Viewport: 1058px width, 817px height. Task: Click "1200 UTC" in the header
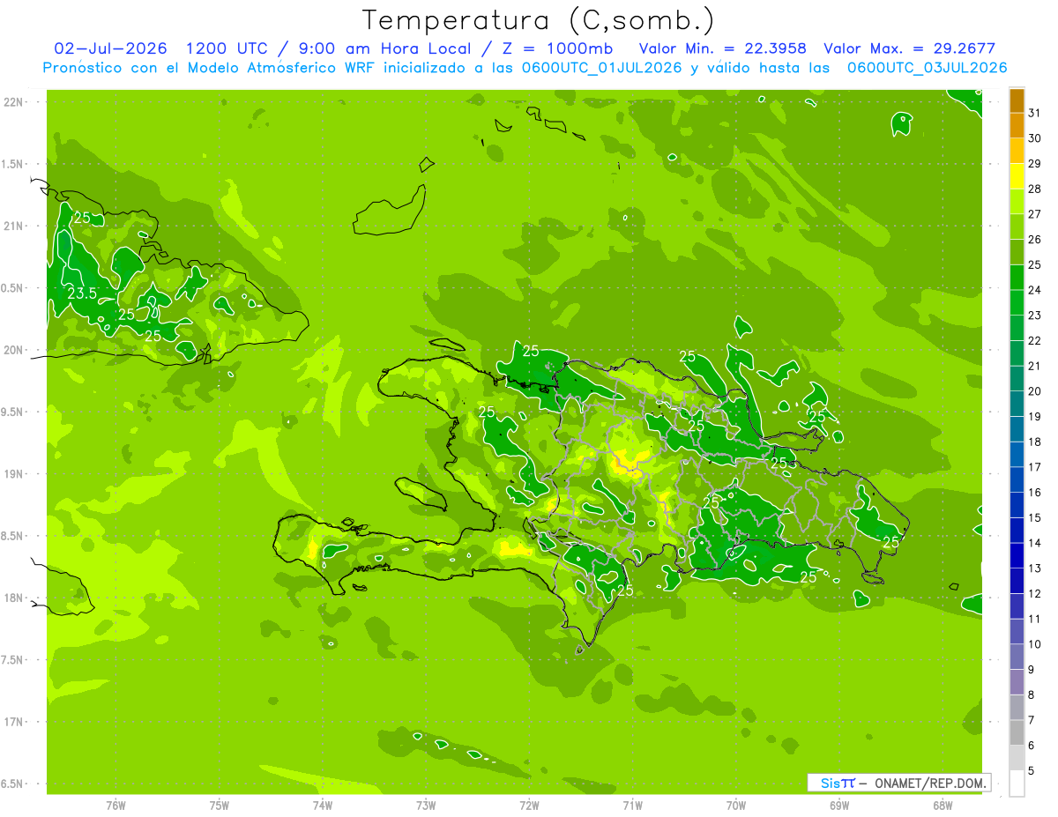(227, 48)
